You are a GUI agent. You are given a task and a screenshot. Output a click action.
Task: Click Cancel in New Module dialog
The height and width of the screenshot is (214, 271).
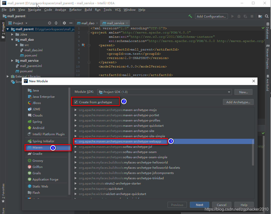point(222,205)
